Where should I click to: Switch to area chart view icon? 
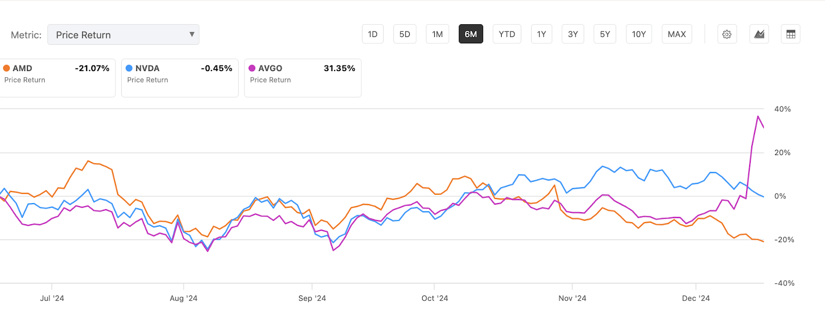(x=759, y=35)
